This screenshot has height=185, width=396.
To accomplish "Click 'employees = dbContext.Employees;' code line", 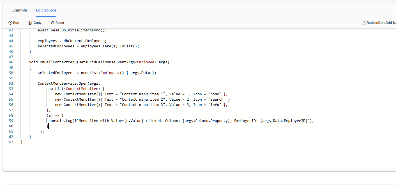I will [x=72, y=41].
